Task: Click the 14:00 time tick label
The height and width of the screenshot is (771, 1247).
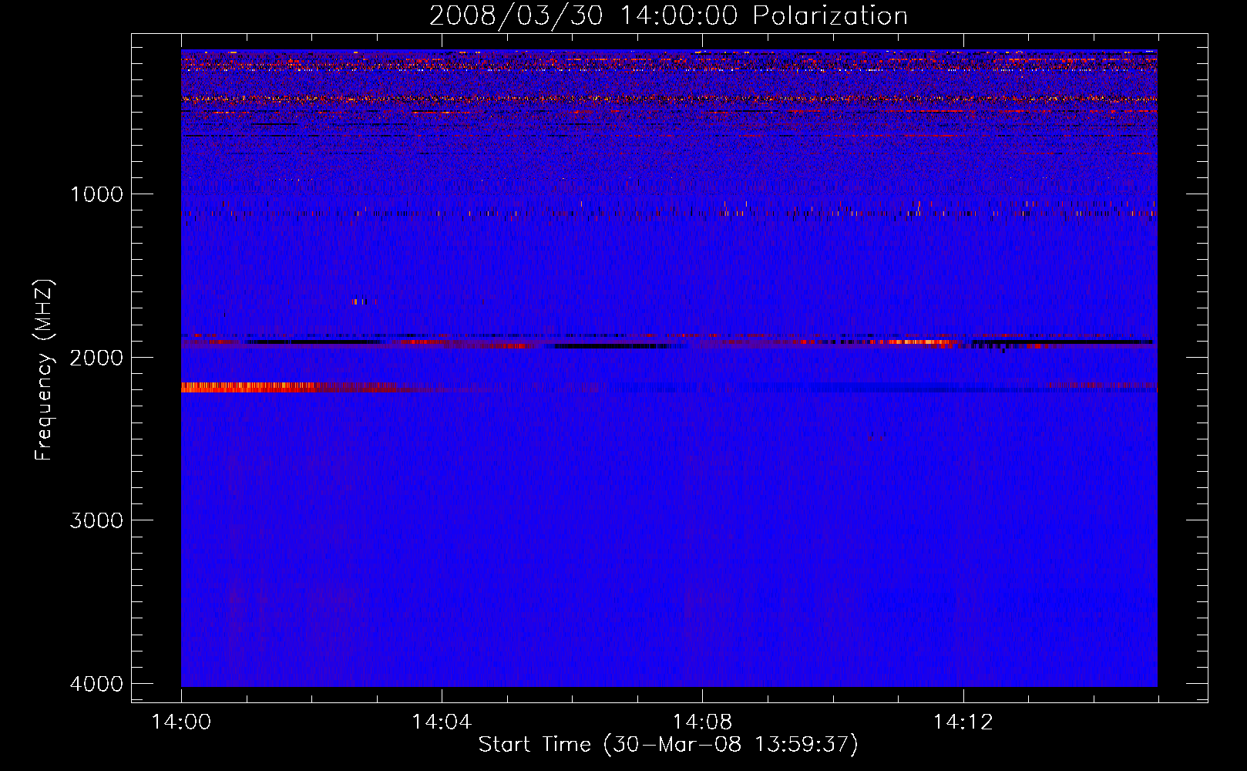Action: click(x=181, y=722)
